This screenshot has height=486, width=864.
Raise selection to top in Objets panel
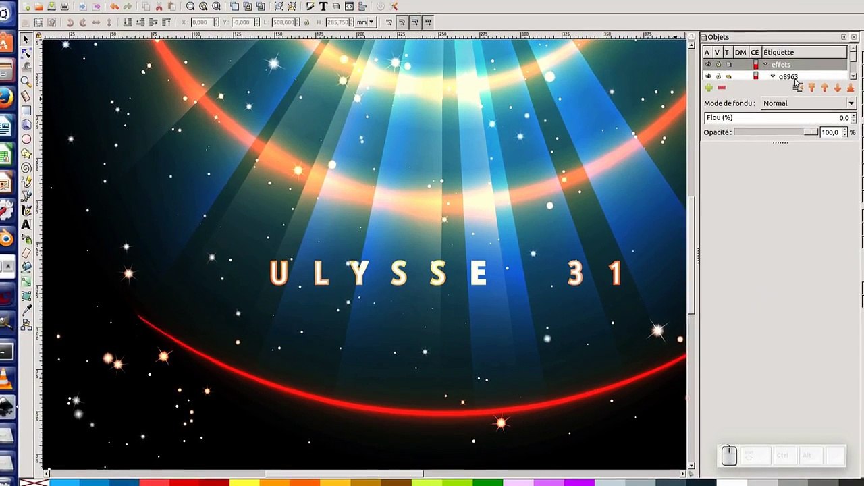(811, 88)
